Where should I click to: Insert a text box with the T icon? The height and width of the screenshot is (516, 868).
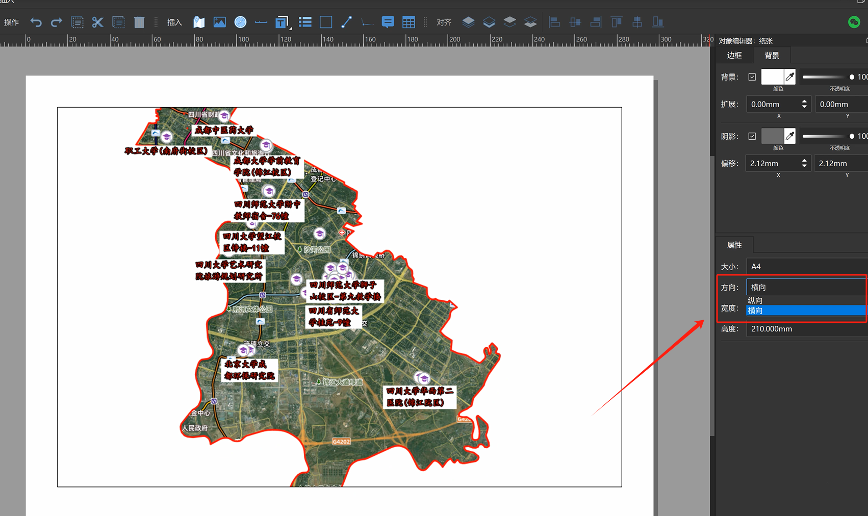282,22
